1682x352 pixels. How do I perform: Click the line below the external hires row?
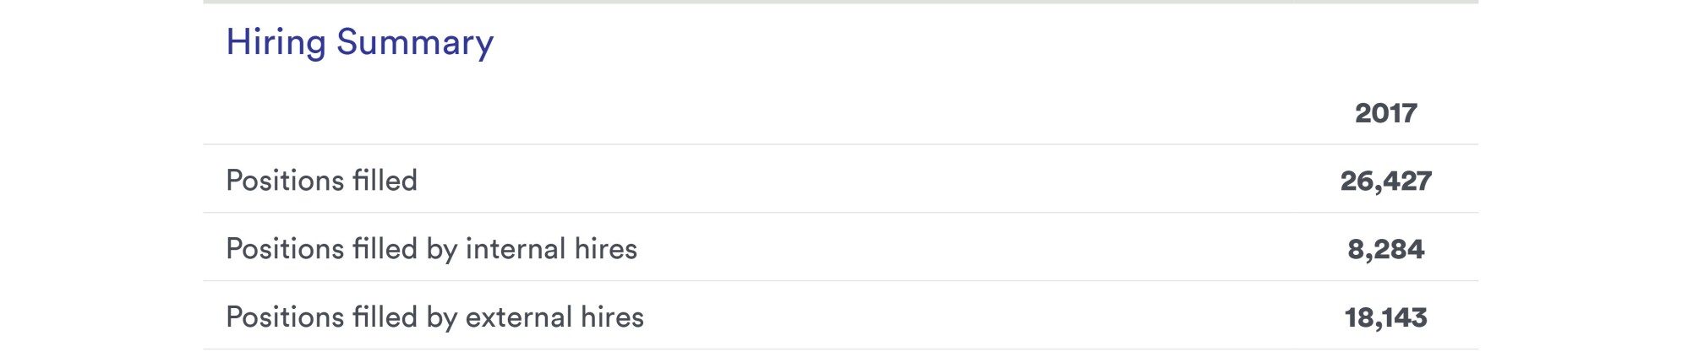[840, 349]
